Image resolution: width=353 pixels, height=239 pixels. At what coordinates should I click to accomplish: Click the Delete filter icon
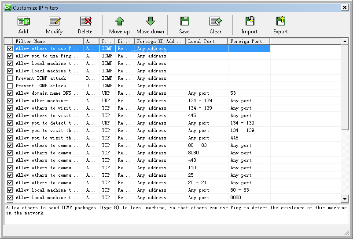pos(85,21)
